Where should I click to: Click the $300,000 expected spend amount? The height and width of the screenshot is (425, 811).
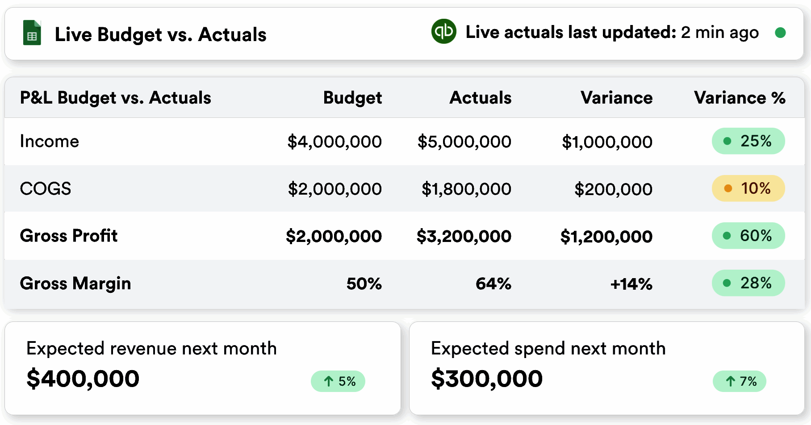[x=487, y=379]
